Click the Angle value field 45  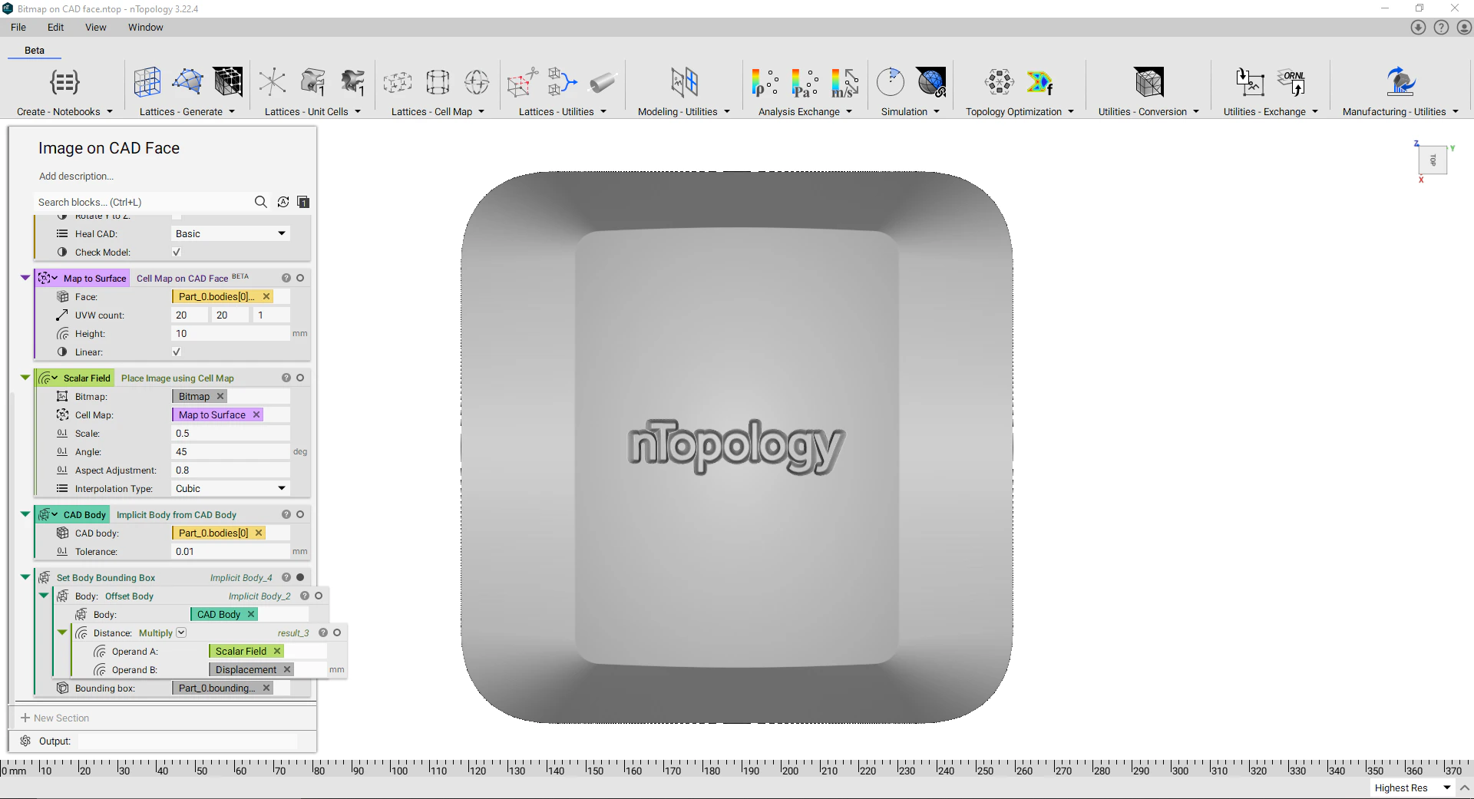[230, 451]
